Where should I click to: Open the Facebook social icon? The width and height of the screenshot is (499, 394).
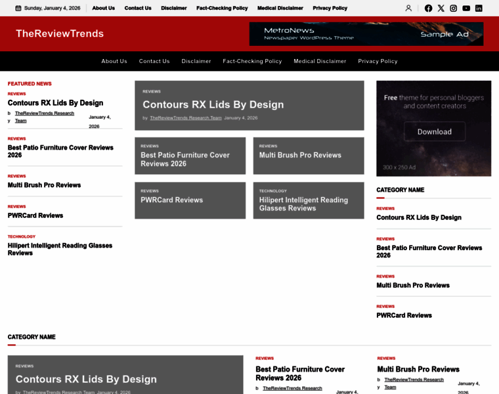(429, 8)
